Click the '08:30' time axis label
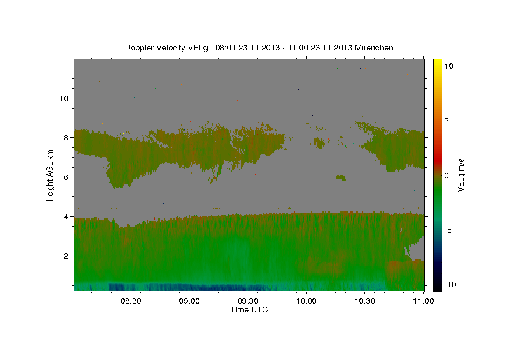525x350 pixels. [130, 301]
